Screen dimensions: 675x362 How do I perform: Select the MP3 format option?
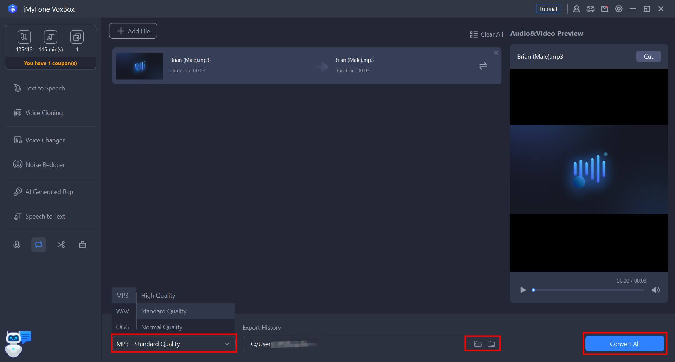(124, 296)
